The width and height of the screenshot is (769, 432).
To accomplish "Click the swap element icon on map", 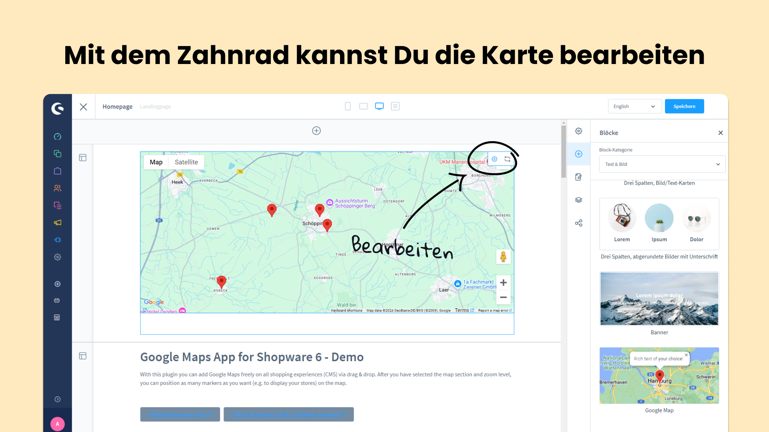I will pos(507,159).
